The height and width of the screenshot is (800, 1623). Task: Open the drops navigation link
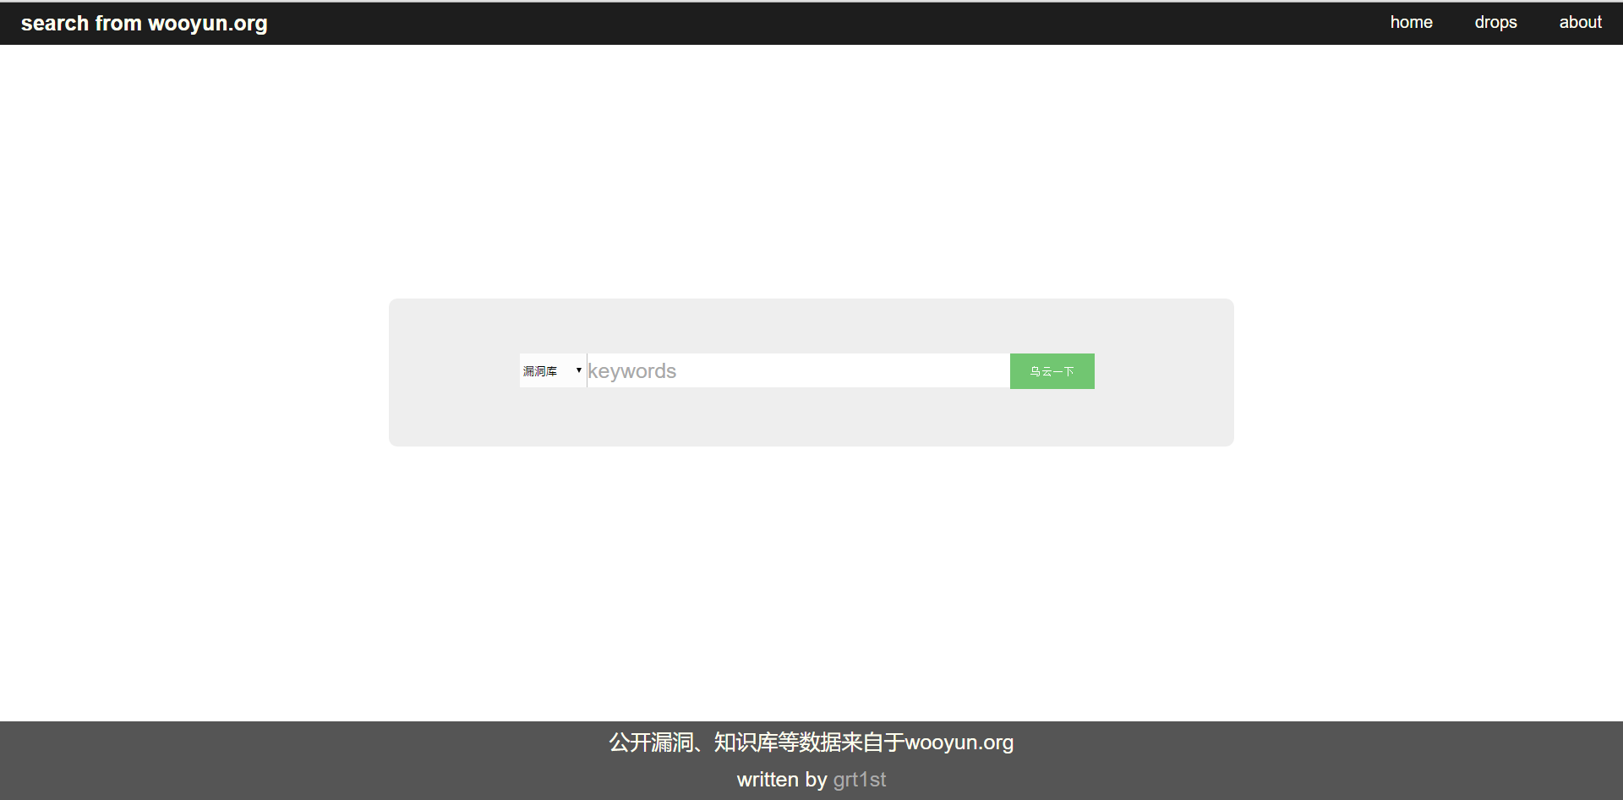(1495, 23)
